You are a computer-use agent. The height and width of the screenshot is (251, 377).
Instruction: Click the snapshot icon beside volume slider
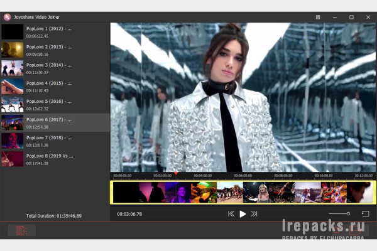365,213
